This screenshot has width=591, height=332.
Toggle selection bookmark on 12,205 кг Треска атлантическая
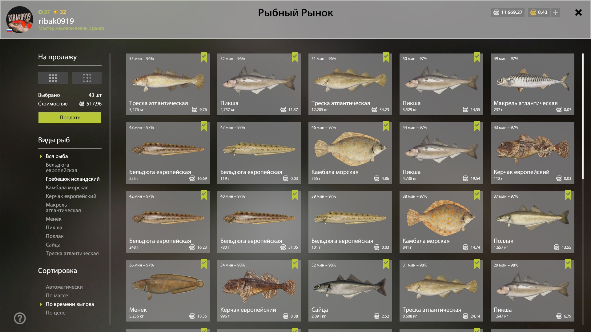pos(386,57)
